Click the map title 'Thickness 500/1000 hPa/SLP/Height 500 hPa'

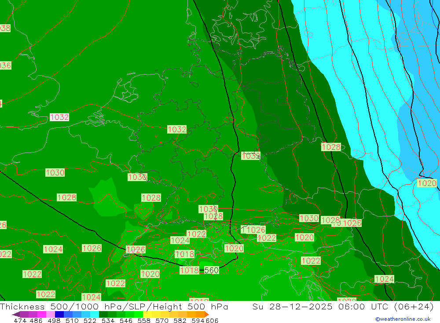click(114, 306)
